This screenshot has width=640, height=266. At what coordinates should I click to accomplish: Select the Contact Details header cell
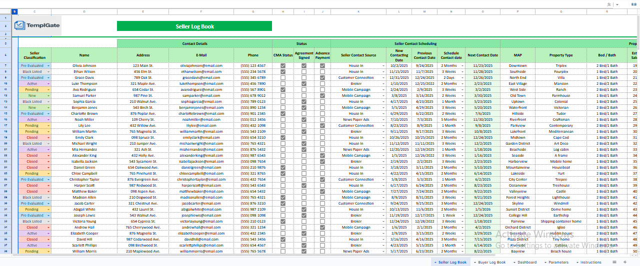(194, 43)
